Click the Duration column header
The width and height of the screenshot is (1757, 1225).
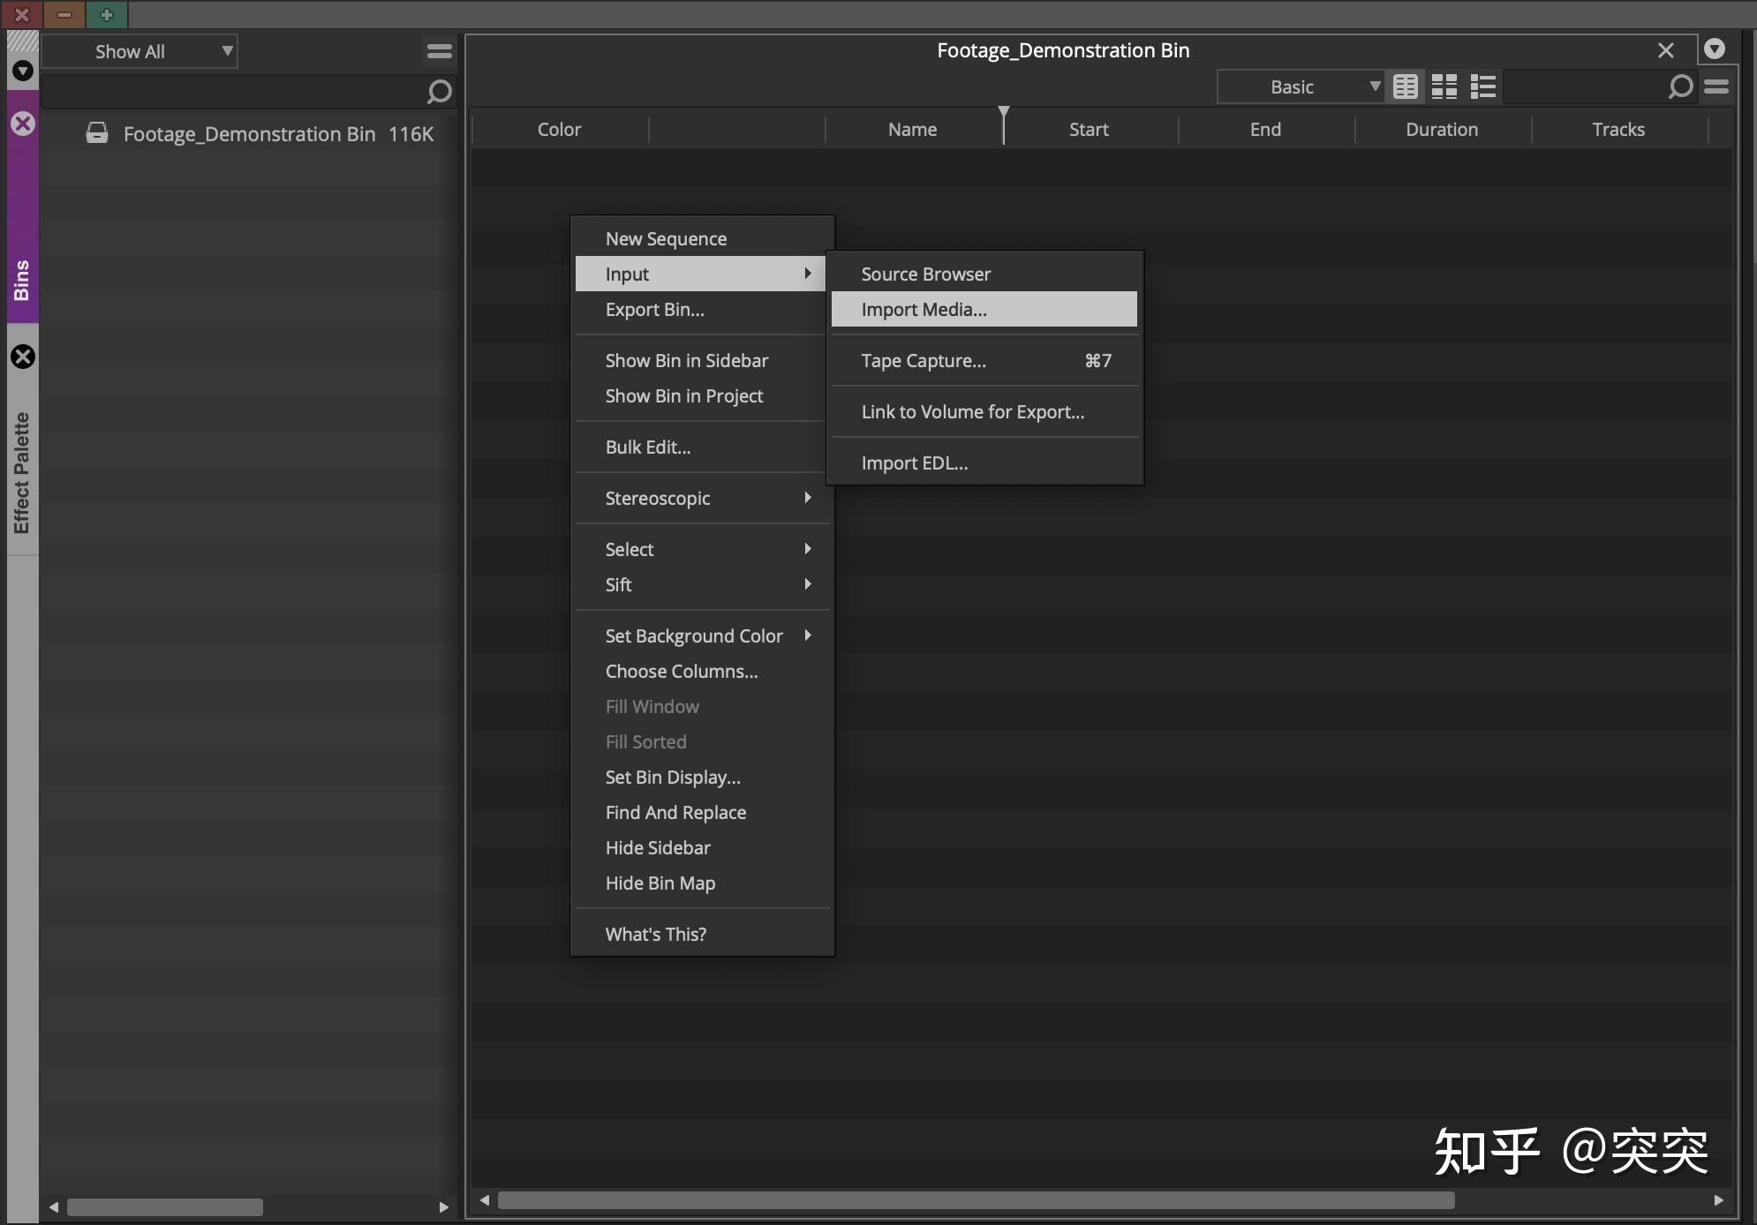click(1441, 129)
